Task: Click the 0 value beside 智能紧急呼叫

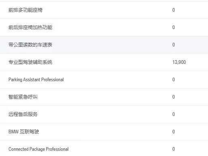Action: point(174,97)
